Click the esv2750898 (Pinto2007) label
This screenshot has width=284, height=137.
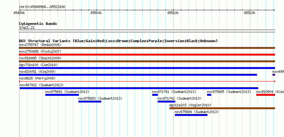point(40,51)
